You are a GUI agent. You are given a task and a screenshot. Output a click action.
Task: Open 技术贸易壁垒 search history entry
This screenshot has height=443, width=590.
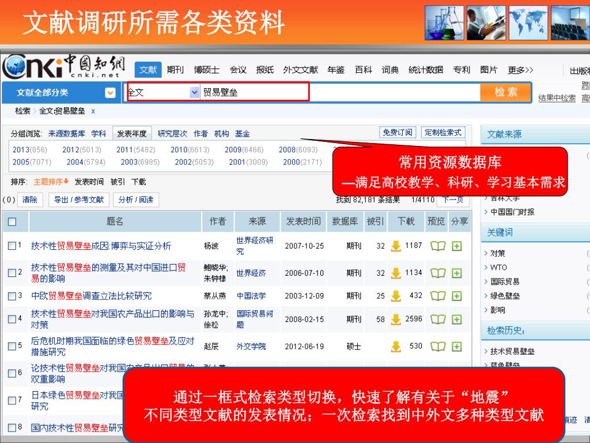tap(512, 351)
